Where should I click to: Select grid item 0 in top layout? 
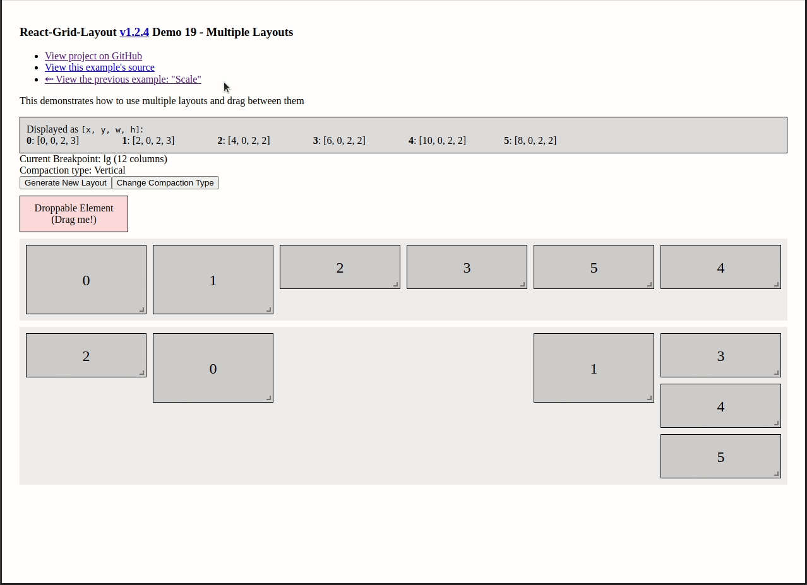click(x=86, y=280)
